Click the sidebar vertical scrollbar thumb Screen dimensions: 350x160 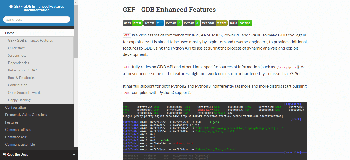[76, 31]
